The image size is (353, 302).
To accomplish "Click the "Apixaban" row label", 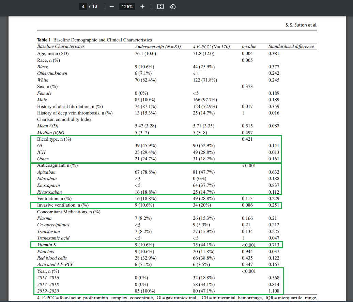I will click(x=46, y=172).
